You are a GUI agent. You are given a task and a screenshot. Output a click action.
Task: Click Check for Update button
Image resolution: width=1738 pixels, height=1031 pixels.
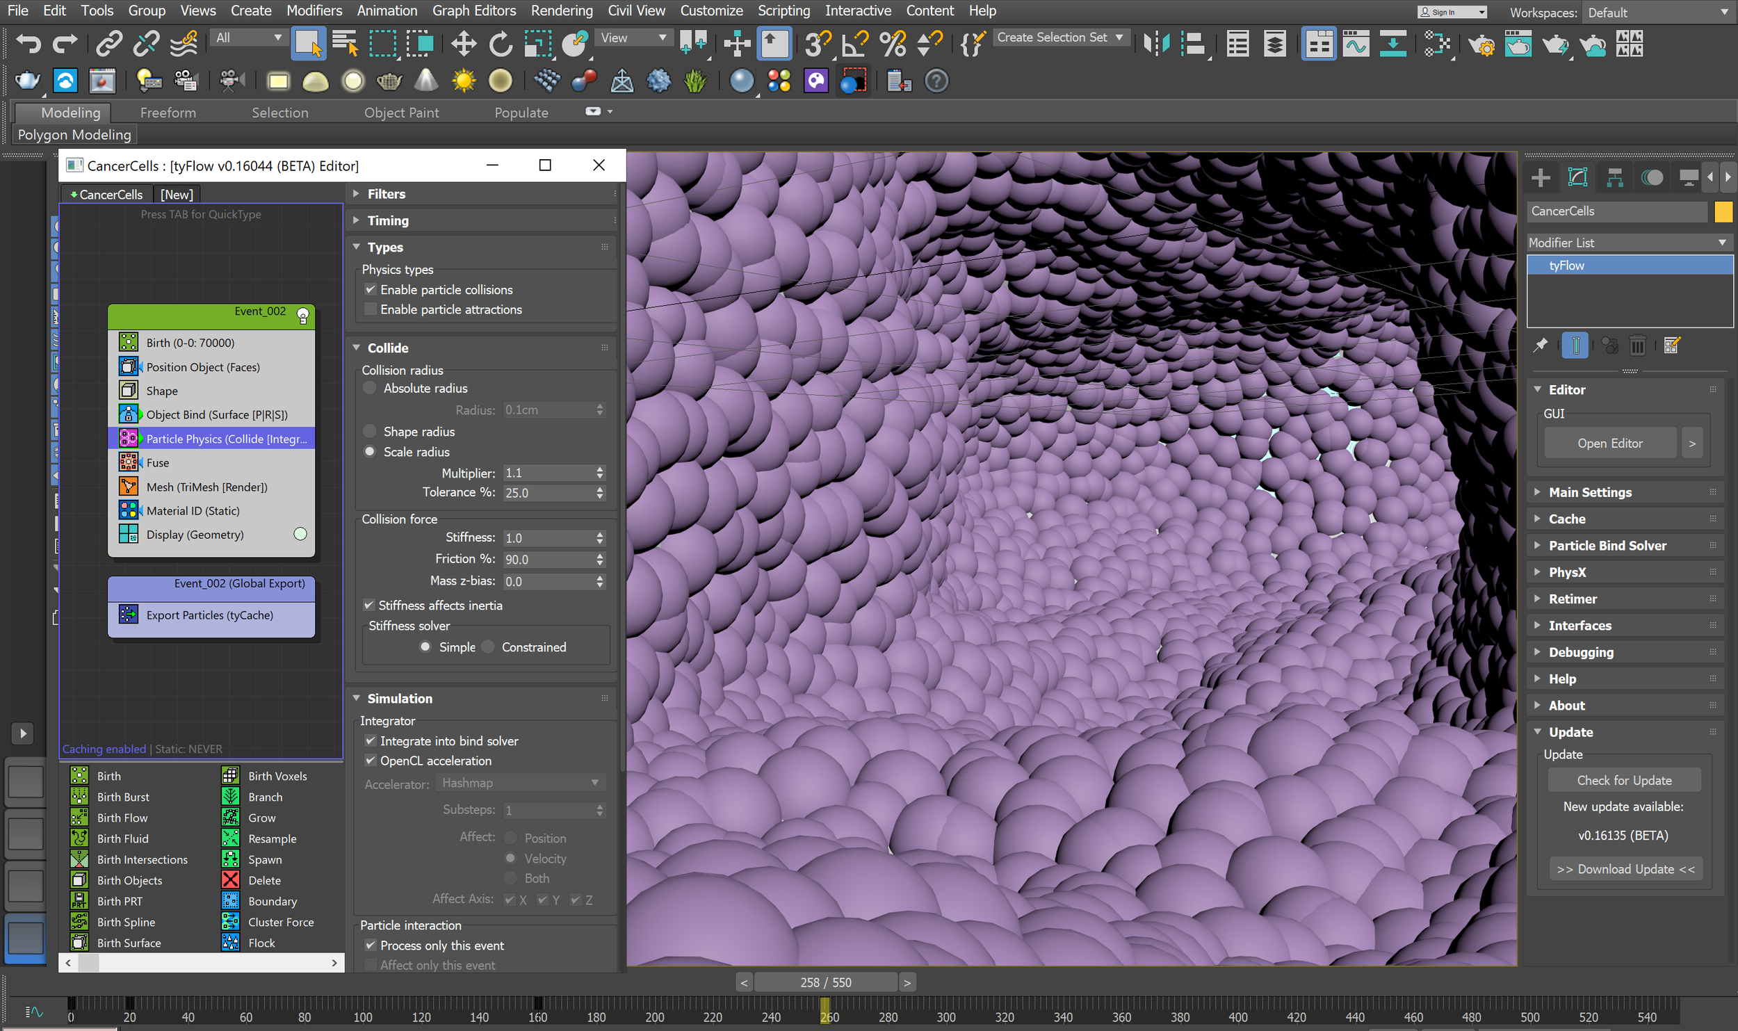click(1623, 780)
